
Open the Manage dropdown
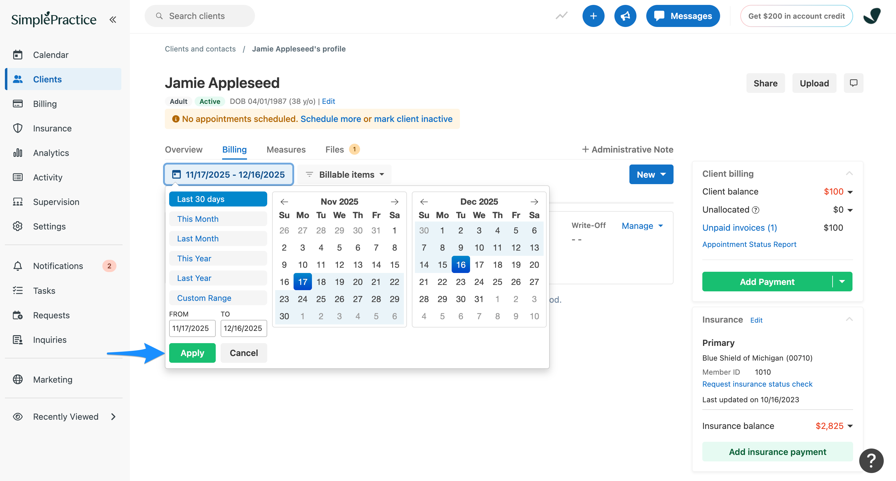[x=642, y=226]
